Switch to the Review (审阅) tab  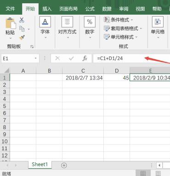(x=124, y=9)
